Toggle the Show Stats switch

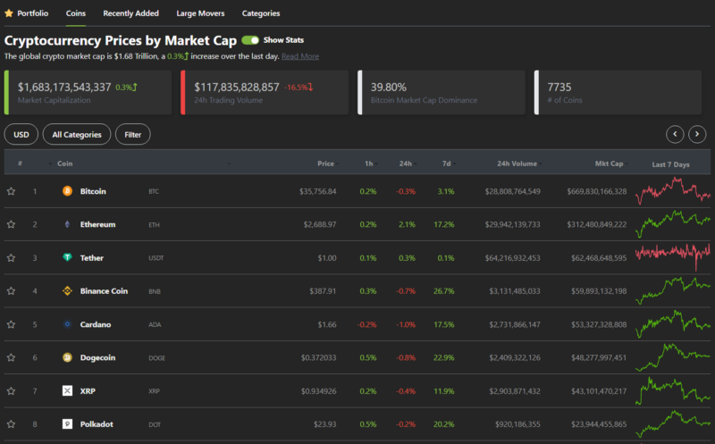coord(250,40)
